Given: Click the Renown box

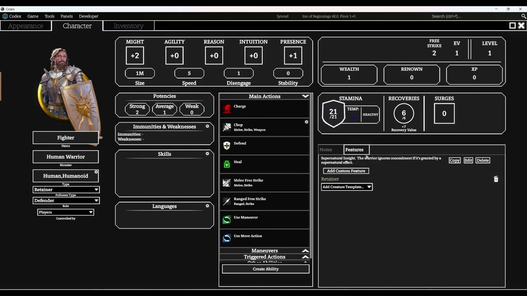Looking at the screenshot, I should 412,75.
